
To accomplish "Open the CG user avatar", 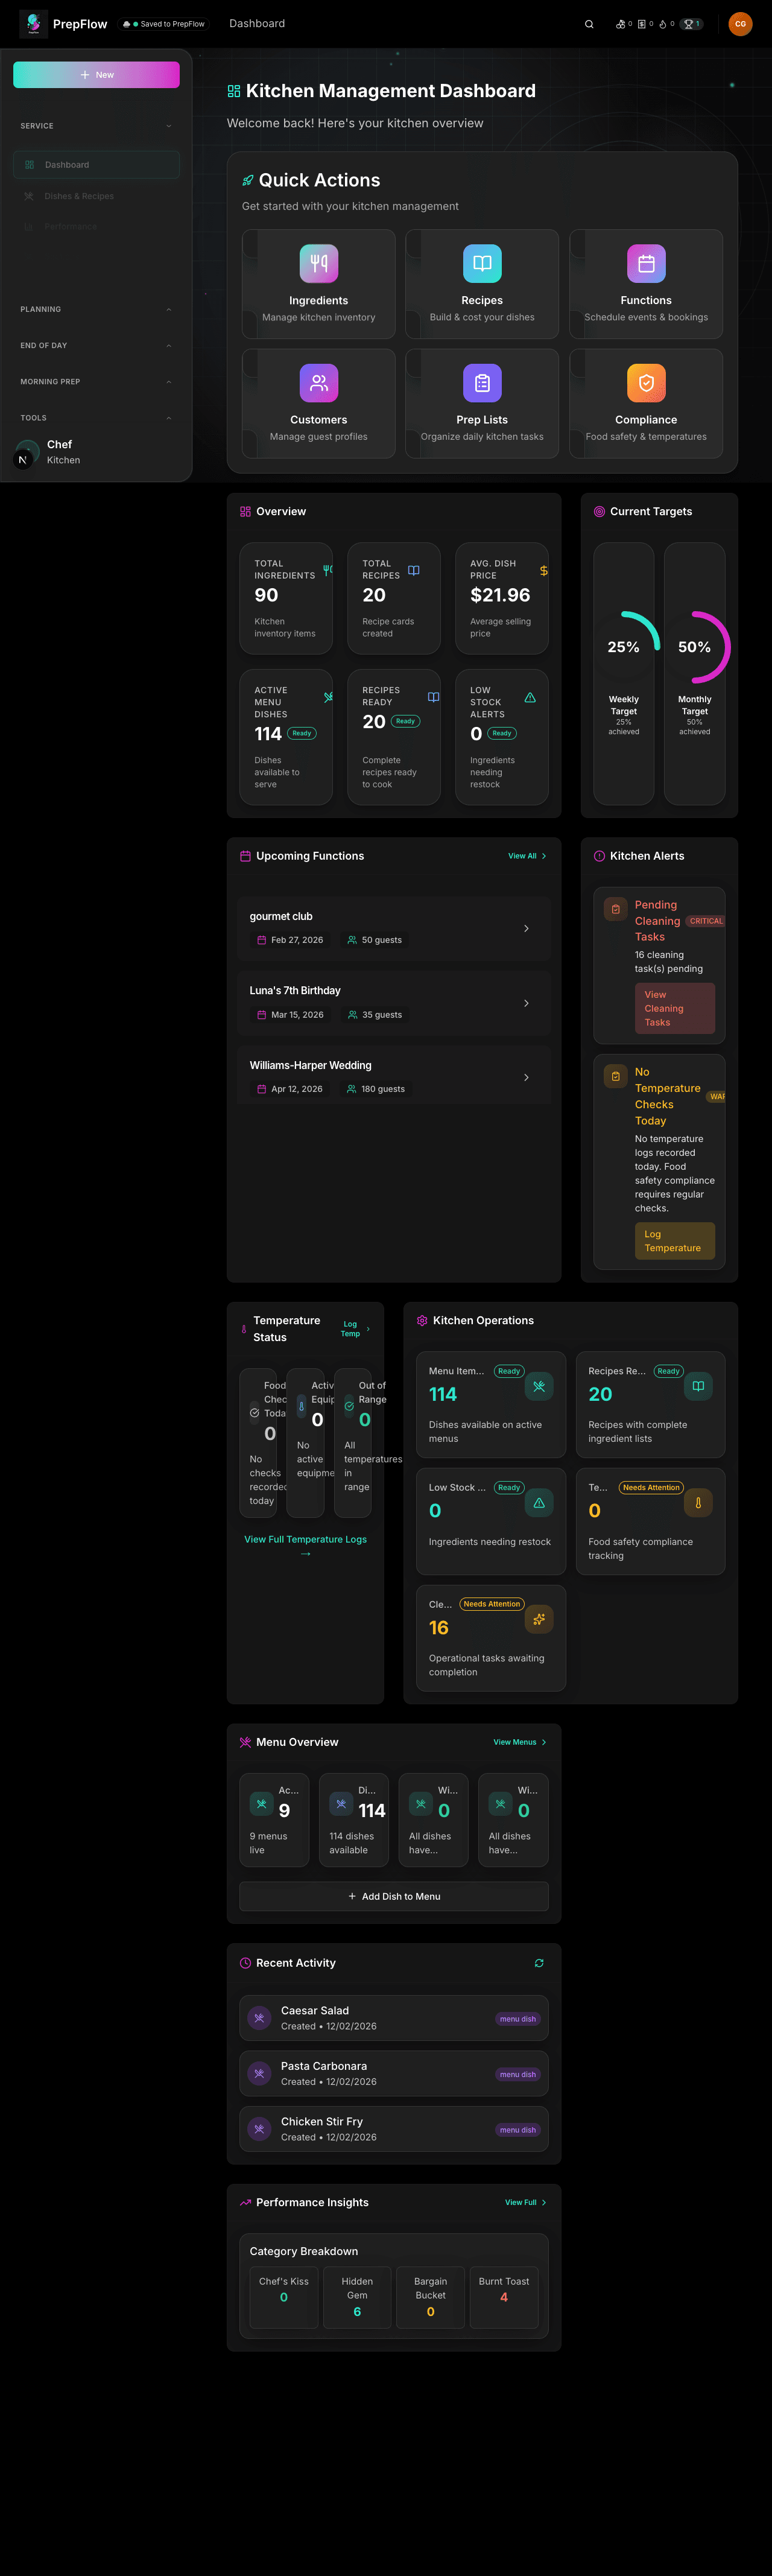I will point(740,24).
